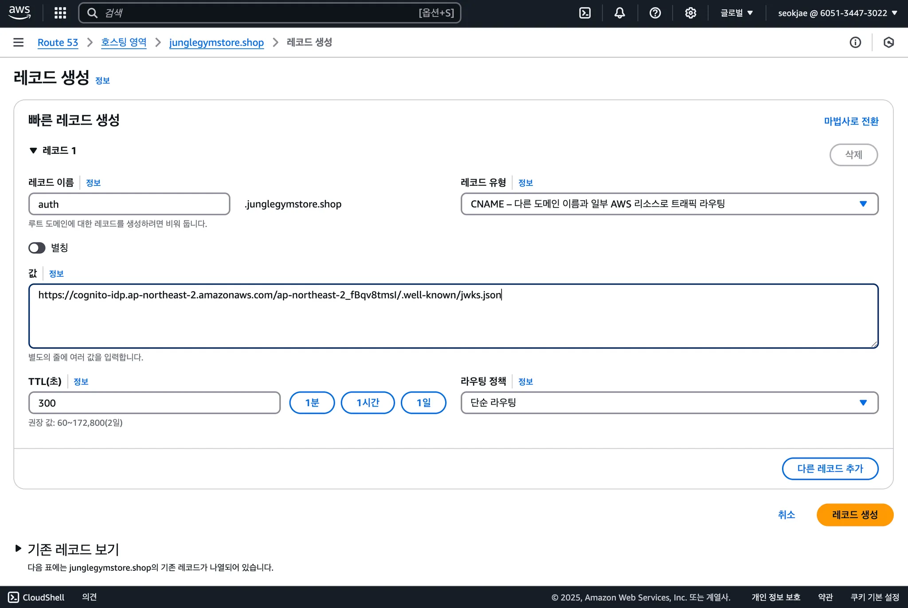Launch CloudShell from the top bar icon
The height and width of the screenshot is (608, 908).
585,13
